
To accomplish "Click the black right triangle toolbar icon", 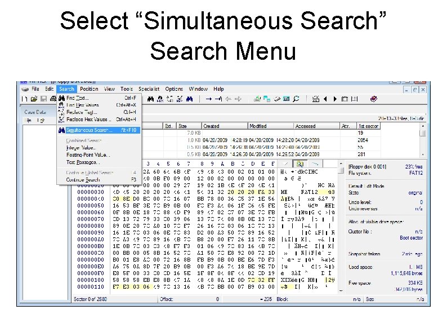I will click(335, 99).
